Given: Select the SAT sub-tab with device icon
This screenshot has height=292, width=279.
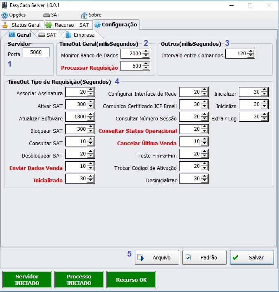Looking at the screenshot, I should tap(47, 35).
